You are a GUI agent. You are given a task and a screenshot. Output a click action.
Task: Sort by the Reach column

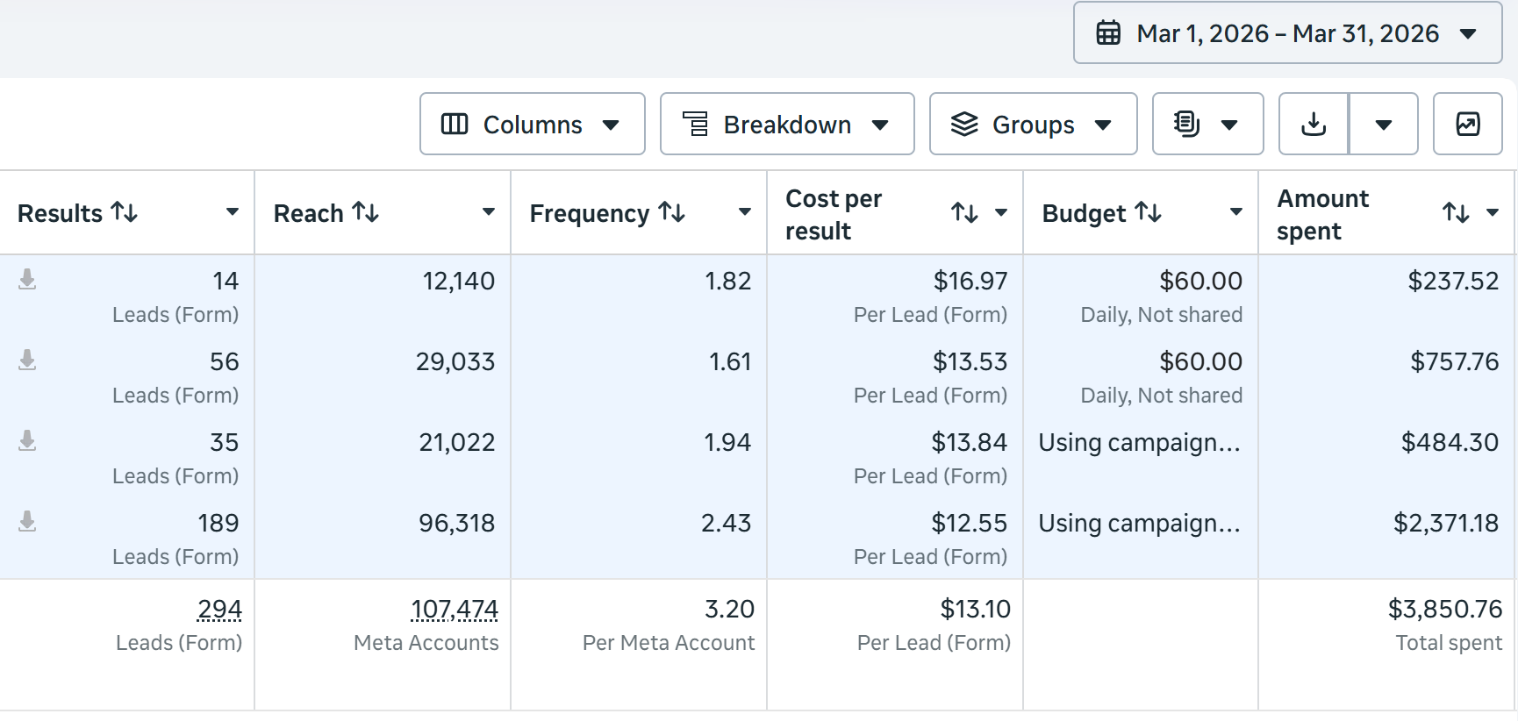click(365, 212)
